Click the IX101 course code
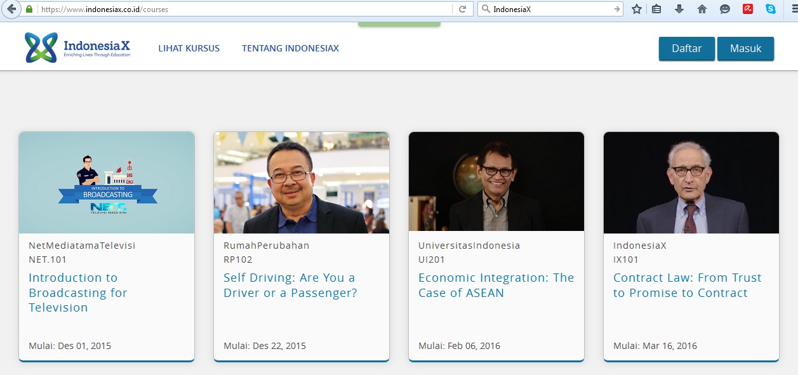The image size is (798, 375). point(626,260)
